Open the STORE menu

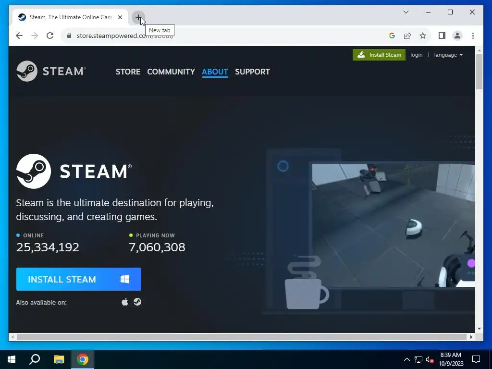[x=128, y=72]
